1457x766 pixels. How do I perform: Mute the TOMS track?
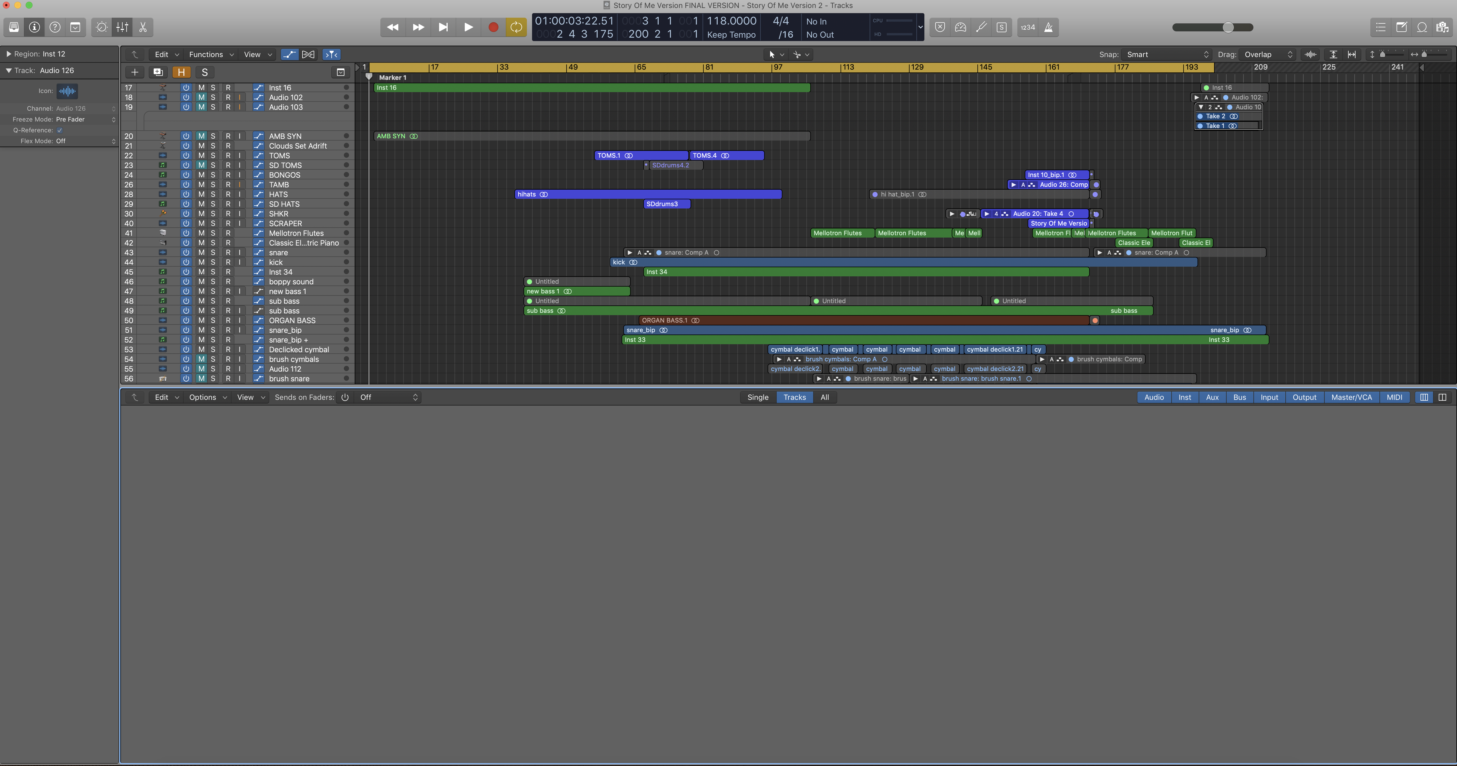point(201,156)
